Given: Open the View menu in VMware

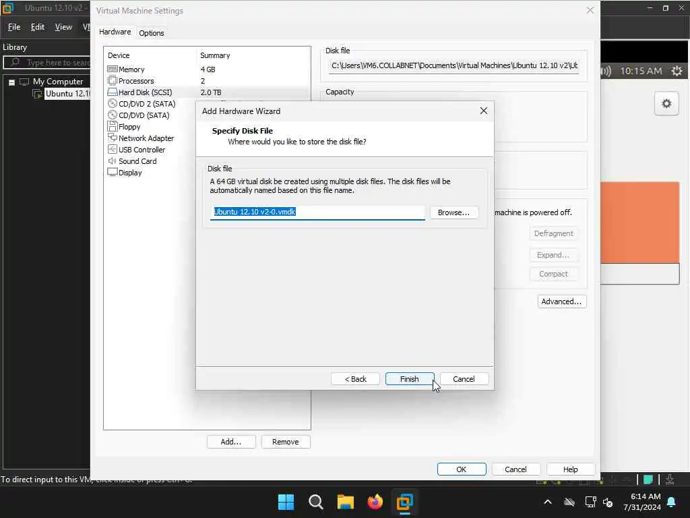Looking at the screenshot, I should 63,27.
